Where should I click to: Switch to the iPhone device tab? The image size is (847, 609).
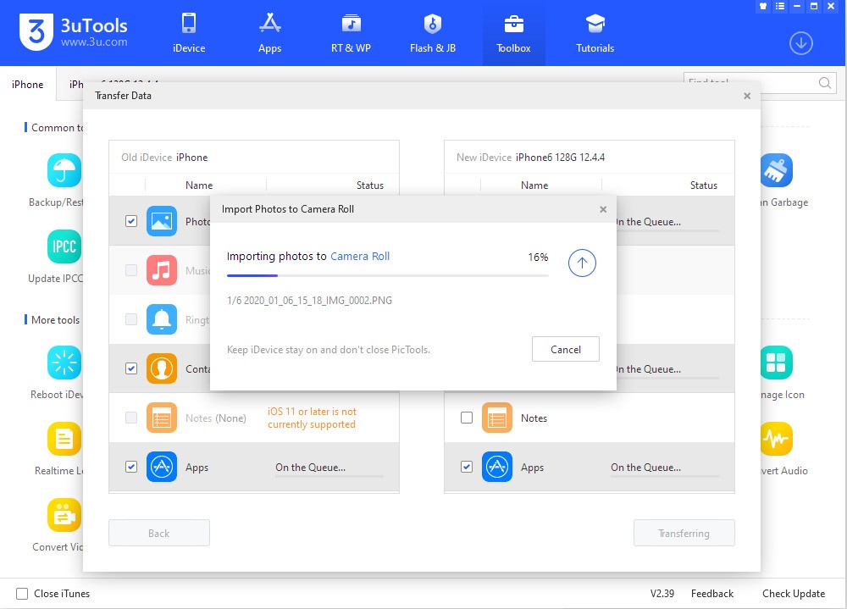(28, 85)
